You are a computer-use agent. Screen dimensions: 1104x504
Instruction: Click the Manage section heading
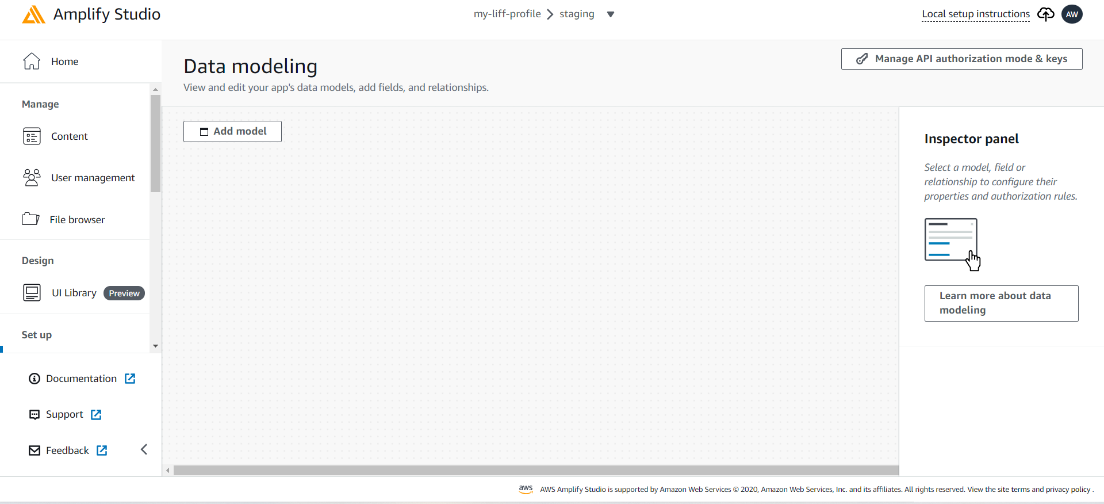40,104
